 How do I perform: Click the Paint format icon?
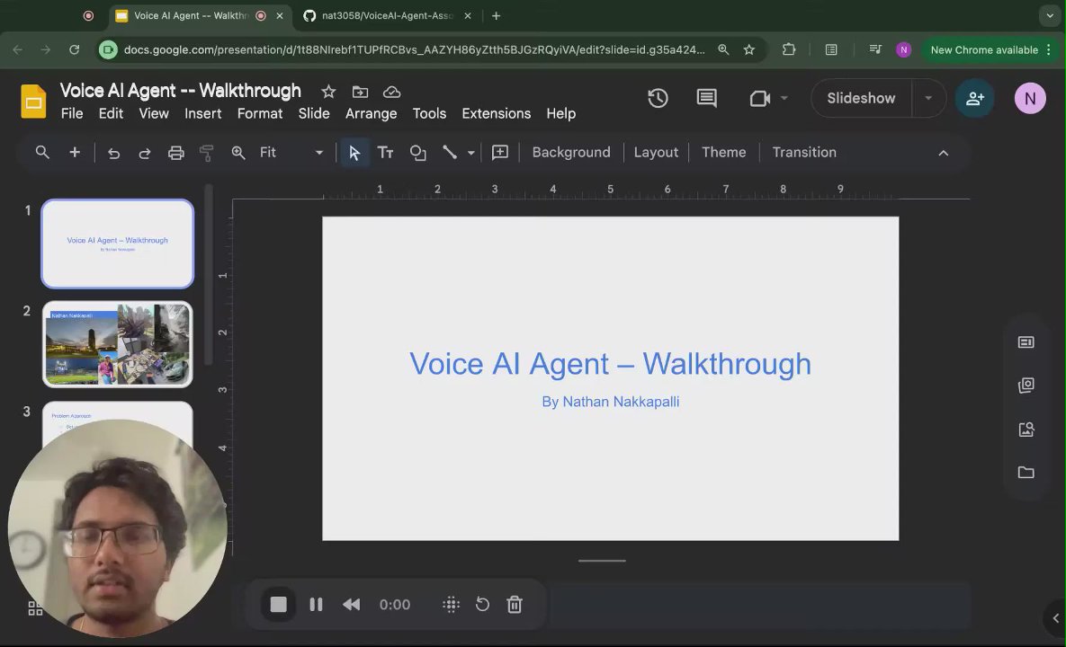pos(206,153)
